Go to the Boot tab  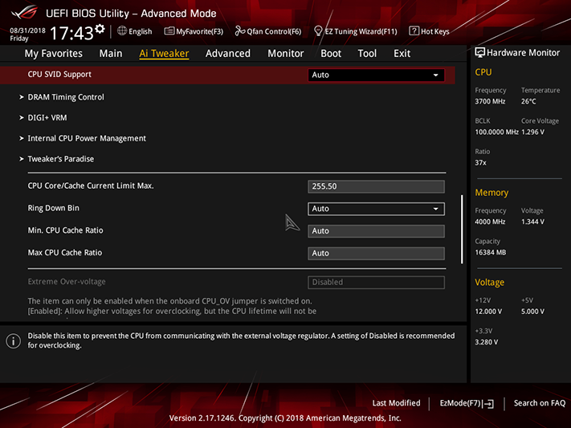pos(331,54)
